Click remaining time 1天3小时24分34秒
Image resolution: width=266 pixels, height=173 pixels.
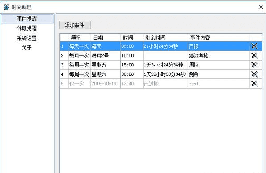(x=165, y=65)
